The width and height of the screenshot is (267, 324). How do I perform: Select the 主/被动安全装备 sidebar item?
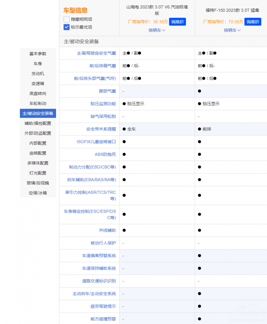point(38,113)
